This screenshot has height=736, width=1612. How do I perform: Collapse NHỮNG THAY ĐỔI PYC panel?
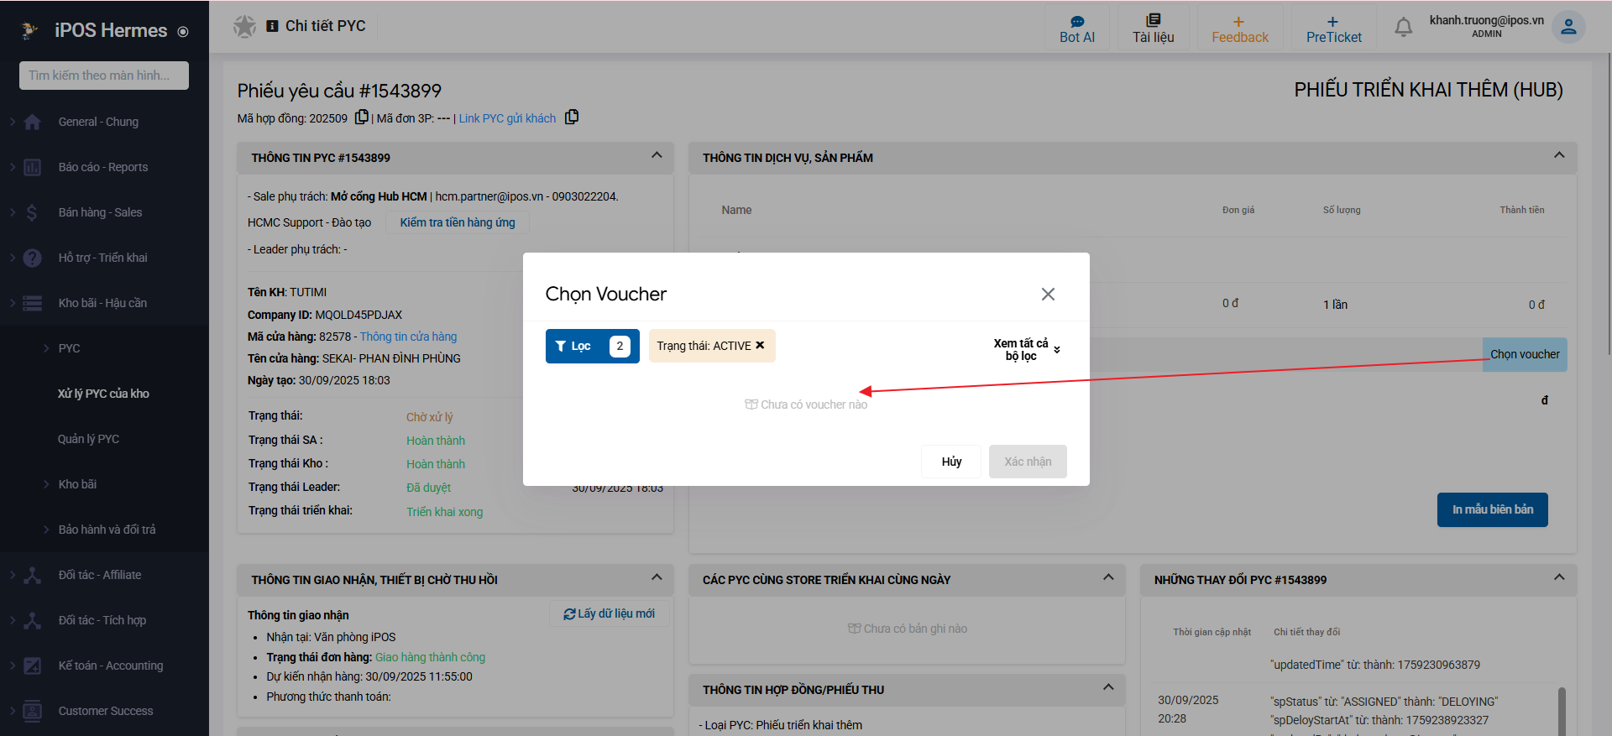pyautogui.click(x=1559, y=577)
